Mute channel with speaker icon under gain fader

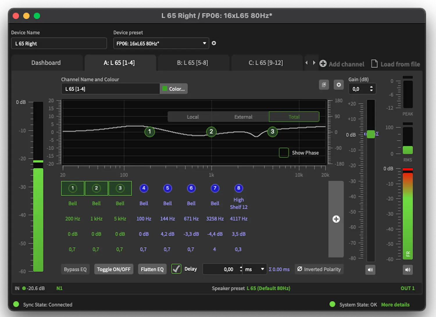tap(370, 270)
